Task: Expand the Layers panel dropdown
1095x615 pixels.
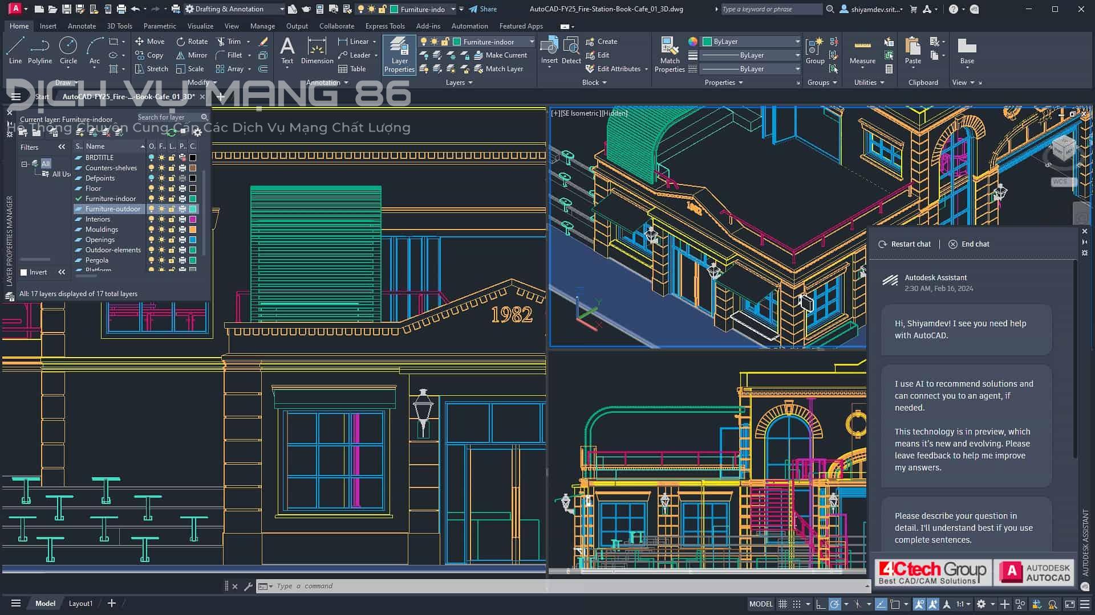Action: pos(459,83)
